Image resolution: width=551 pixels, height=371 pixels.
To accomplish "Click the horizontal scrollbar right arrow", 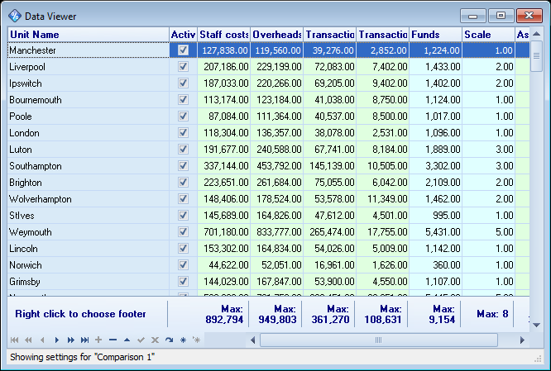I will [522, 340].
